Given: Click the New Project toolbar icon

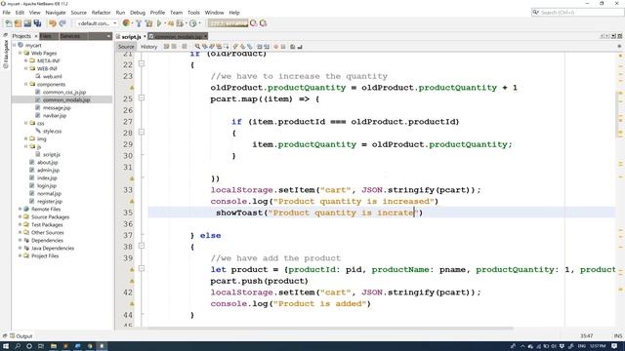Looking at the screenshot, I should tap(18, 23).
